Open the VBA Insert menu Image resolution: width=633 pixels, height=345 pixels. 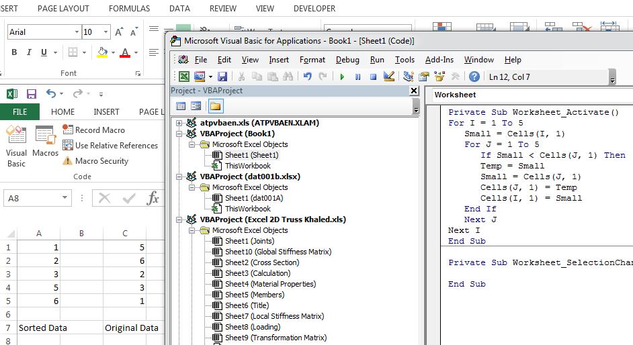[279, 60]
